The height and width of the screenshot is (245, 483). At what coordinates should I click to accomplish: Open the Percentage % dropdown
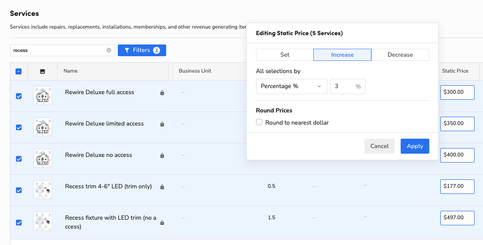point(291,86)
